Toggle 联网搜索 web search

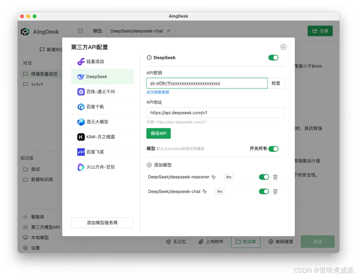[281, 242]
